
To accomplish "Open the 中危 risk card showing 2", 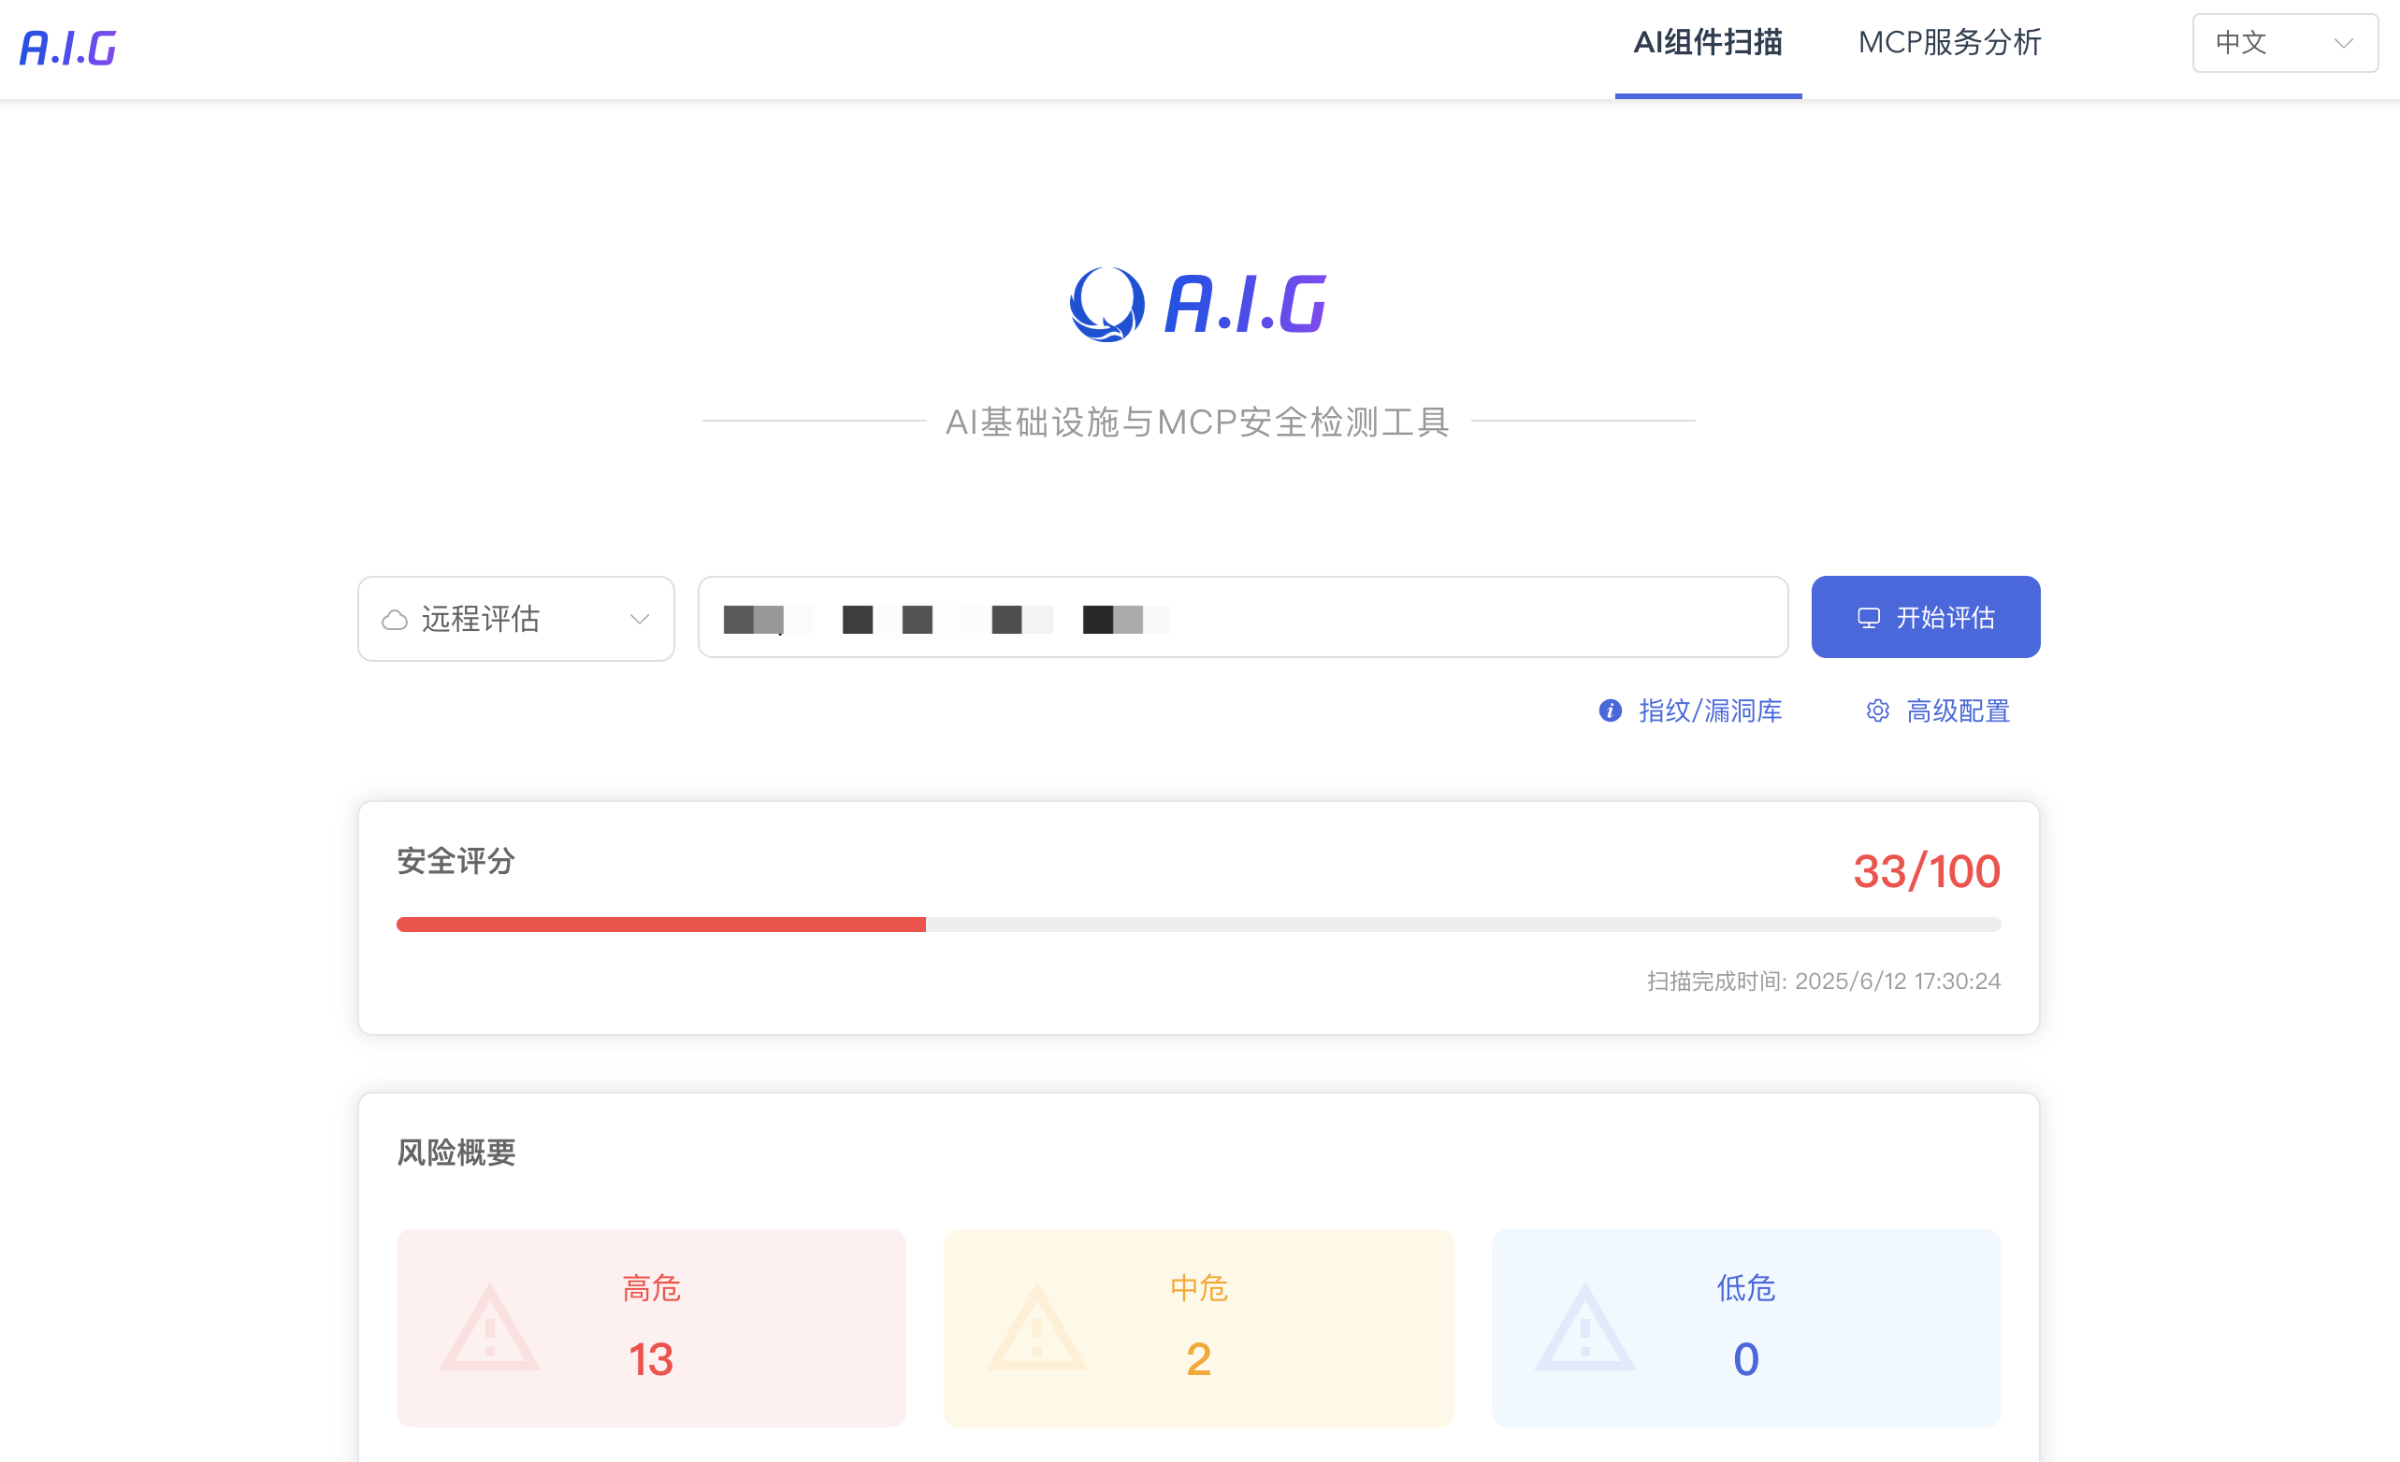I will click(x=1198, y=1327).
